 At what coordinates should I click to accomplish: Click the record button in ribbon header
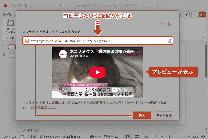[x=187, y=14]
